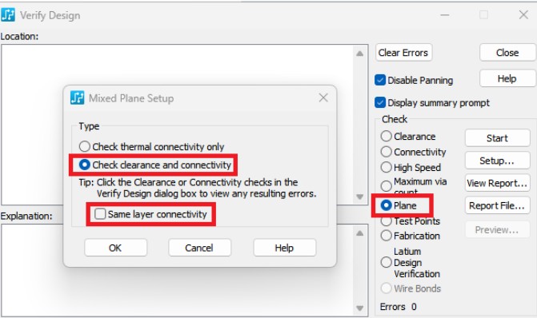The width and height of the screenshot is (537, 318).
Task: Close the Mixed Plane Setup dialog
Action: pyautogui.click(x=323, y=97)
